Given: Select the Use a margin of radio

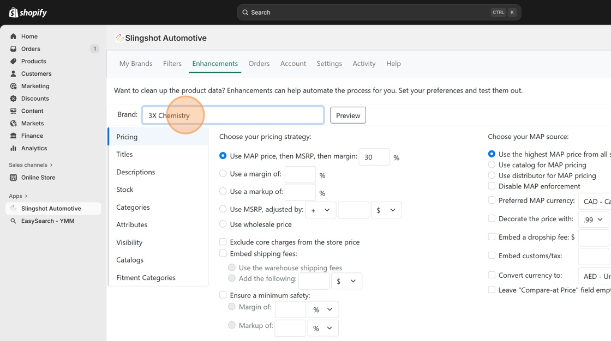Looking at the screenshot, I should pyautogui.click(x=223, y=174).
